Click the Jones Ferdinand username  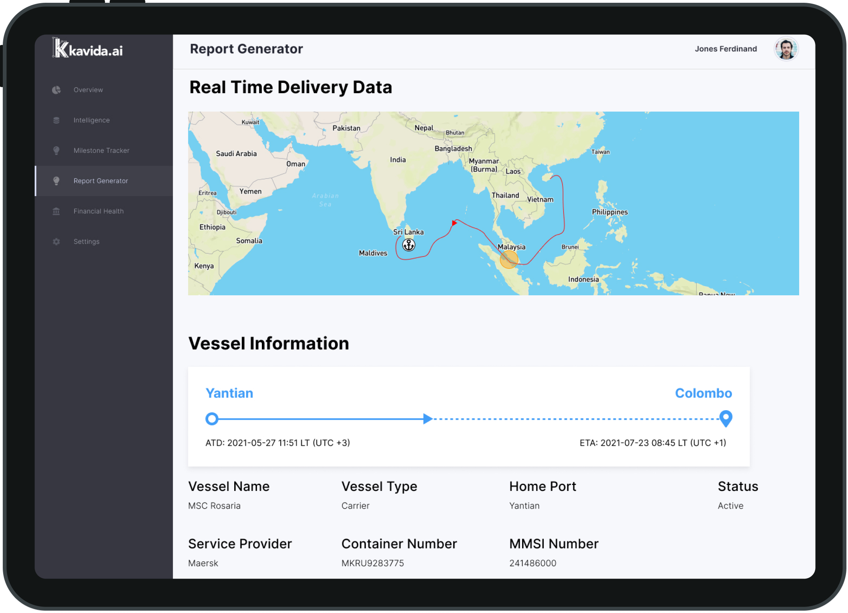coord(725,49)
